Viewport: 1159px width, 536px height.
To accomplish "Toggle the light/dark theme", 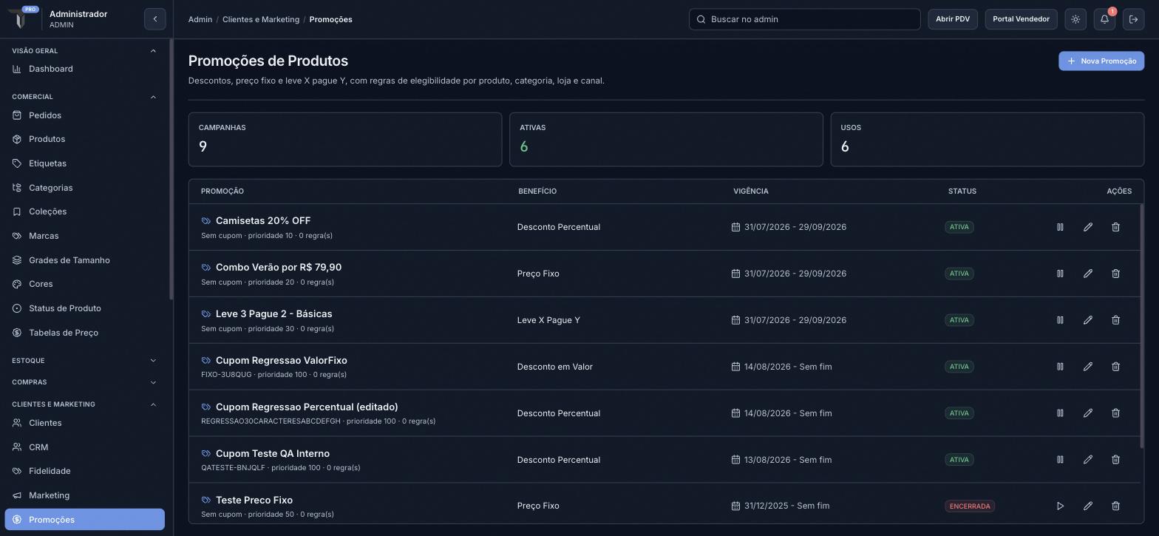I will [x=1076, y=19].
